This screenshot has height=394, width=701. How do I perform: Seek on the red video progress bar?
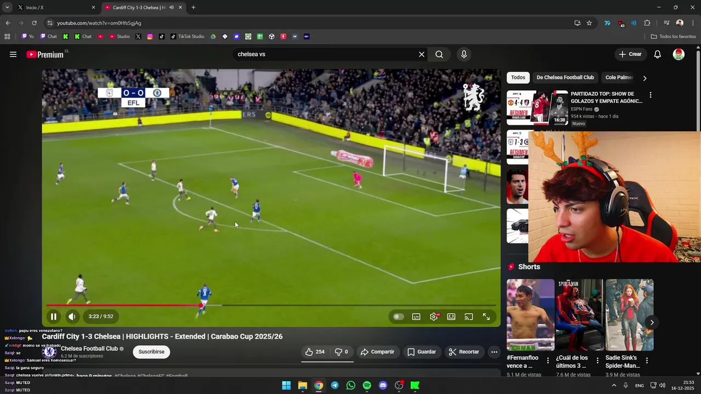click(x=271, y=305)
